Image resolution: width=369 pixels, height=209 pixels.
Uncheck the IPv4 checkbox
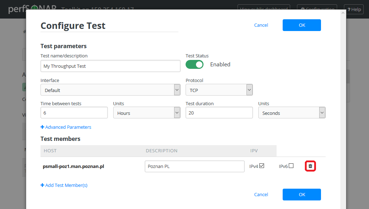262,165
